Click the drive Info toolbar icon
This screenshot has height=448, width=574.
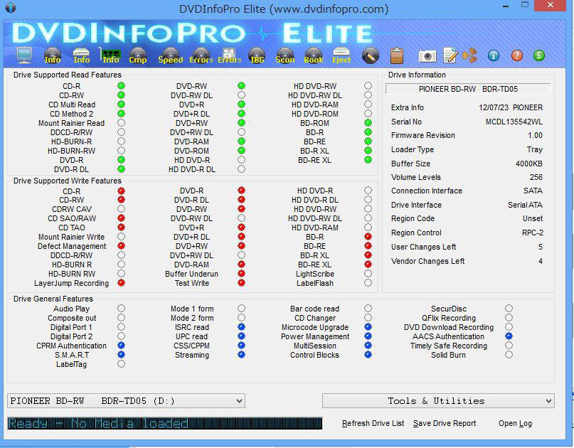[81, 55]
